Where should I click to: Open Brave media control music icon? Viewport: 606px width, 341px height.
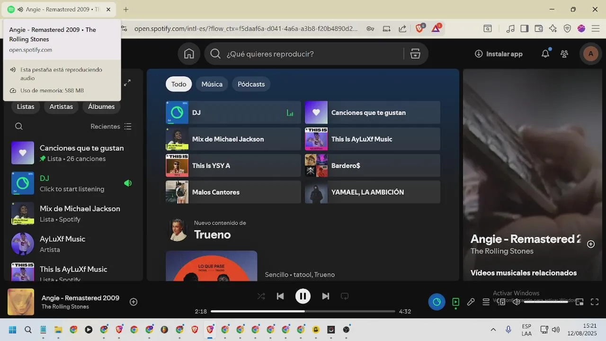coord(510,28)
